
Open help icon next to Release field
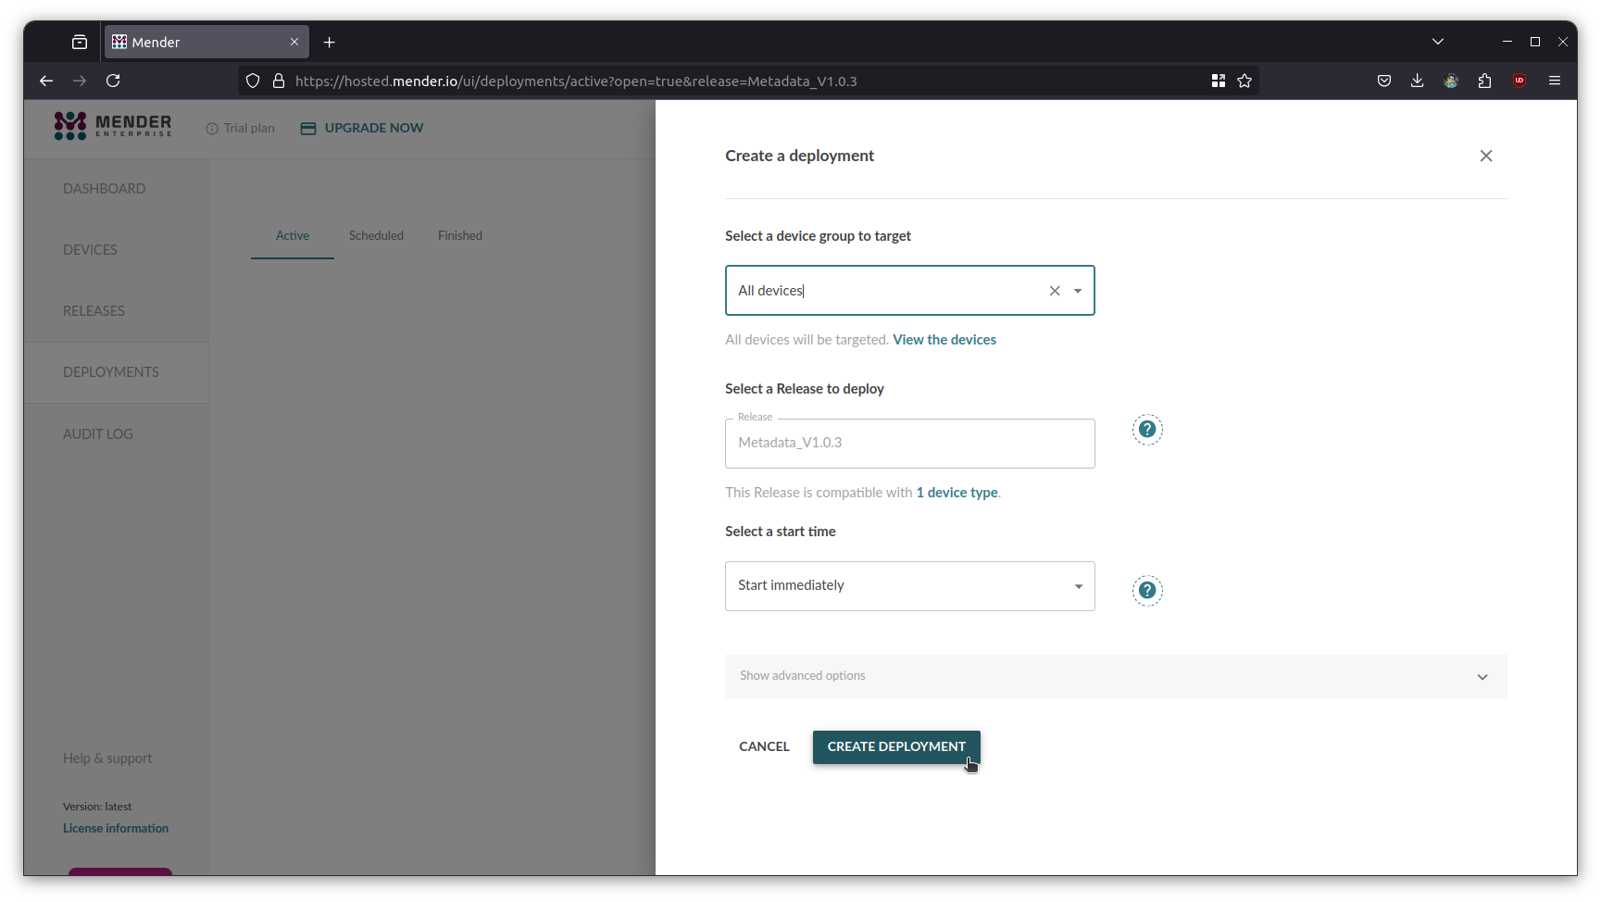[1146, 429]
